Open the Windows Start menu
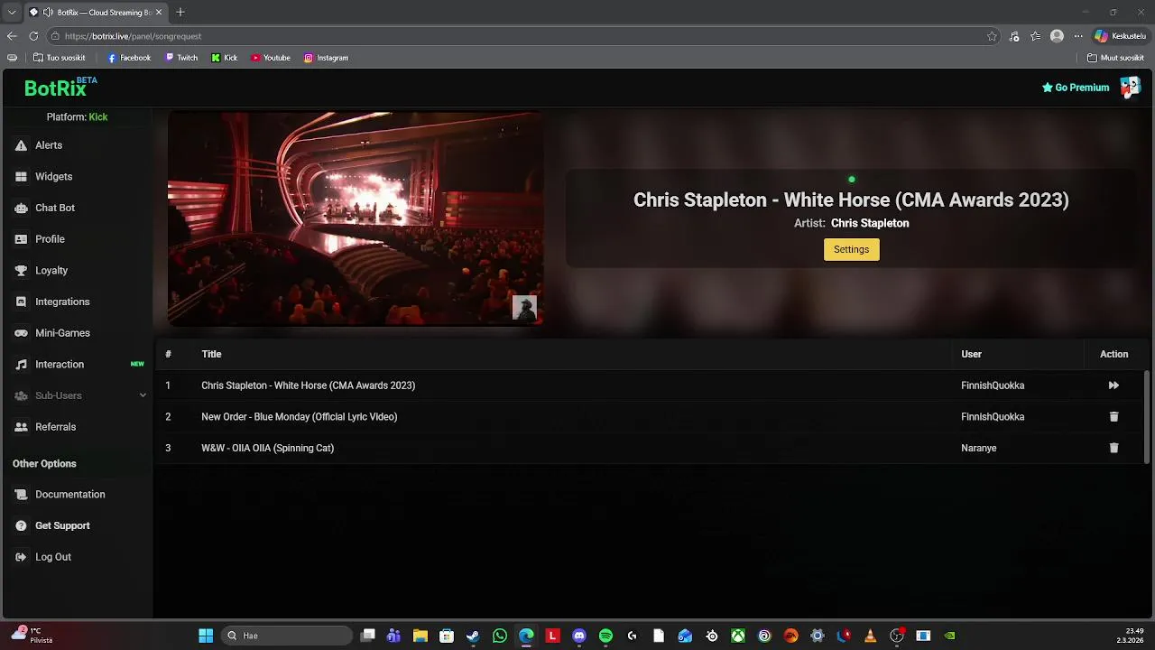Screen dimensions: 1155x650 pyautogui.click(x=206, y=636)
